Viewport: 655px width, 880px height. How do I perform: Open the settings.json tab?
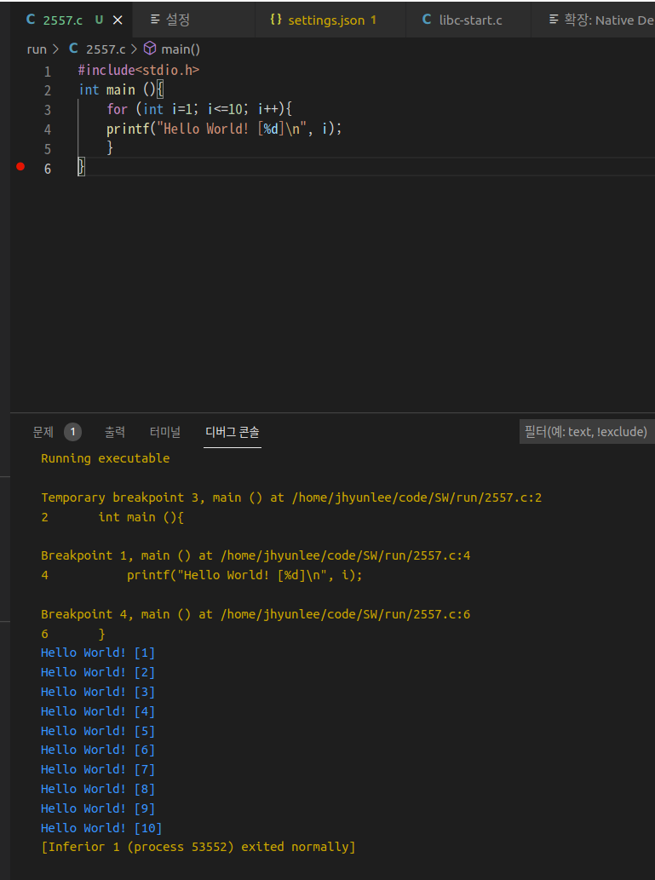[330, 20]
